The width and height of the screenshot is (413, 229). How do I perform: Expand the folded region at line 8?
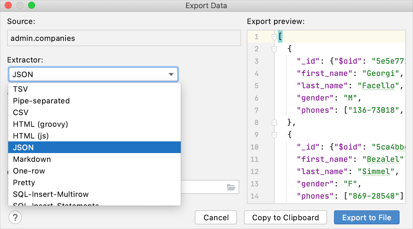pos(274,122)
